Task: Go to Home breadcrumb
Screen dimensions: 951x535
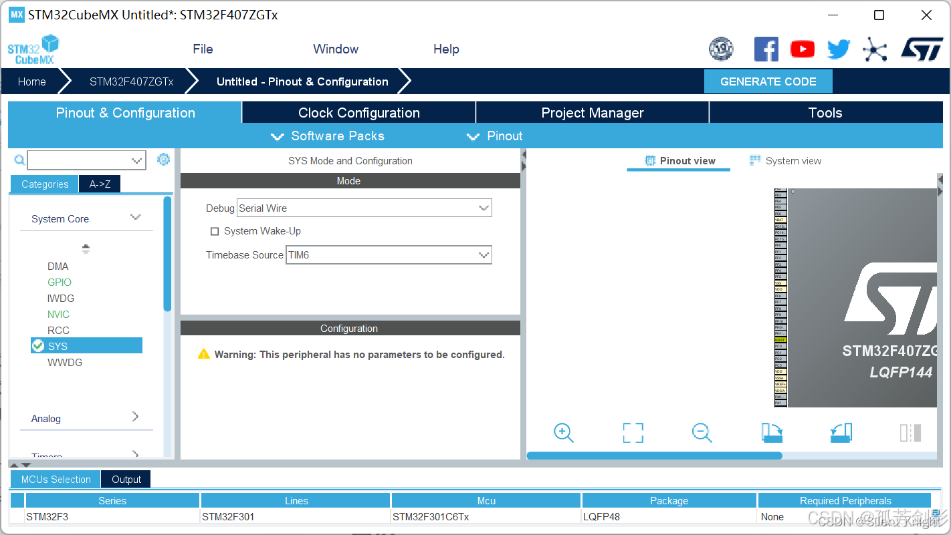Action: 32,81
